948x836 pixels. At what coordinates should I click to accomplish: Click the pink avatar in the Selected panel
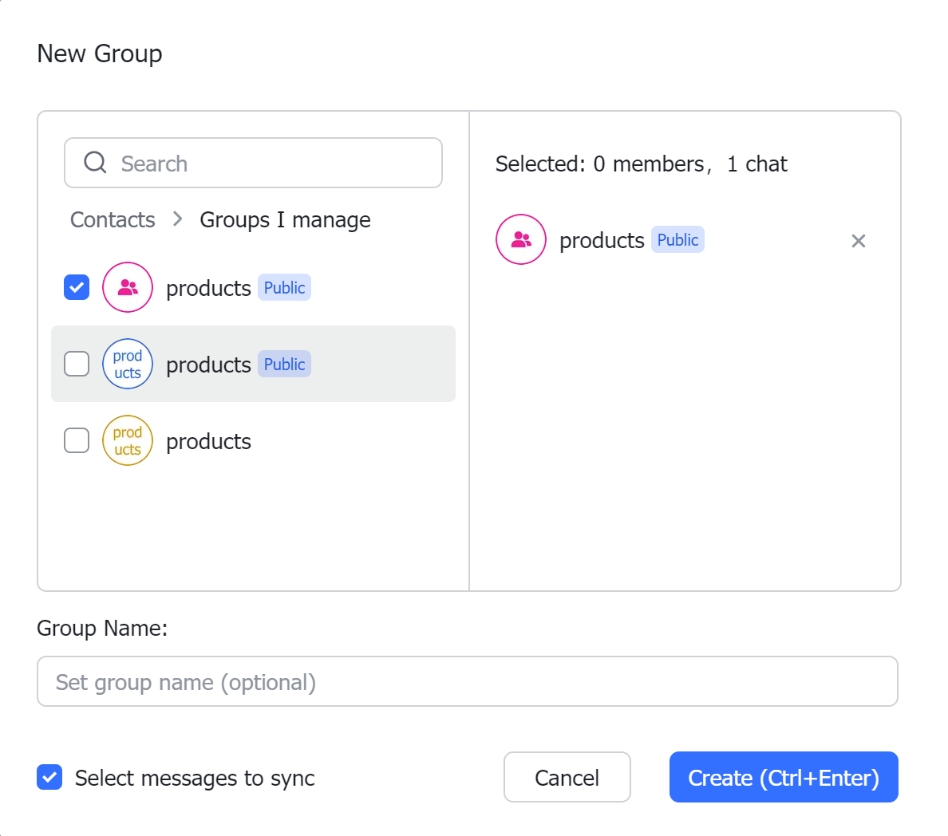click(520, 239)
